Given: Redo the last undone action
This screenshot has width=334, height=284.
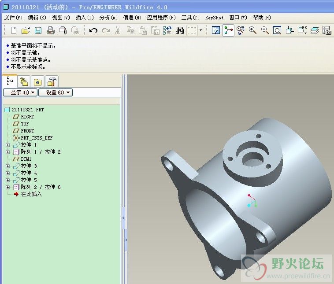Looking at the screenshot, I should point(106,31).
